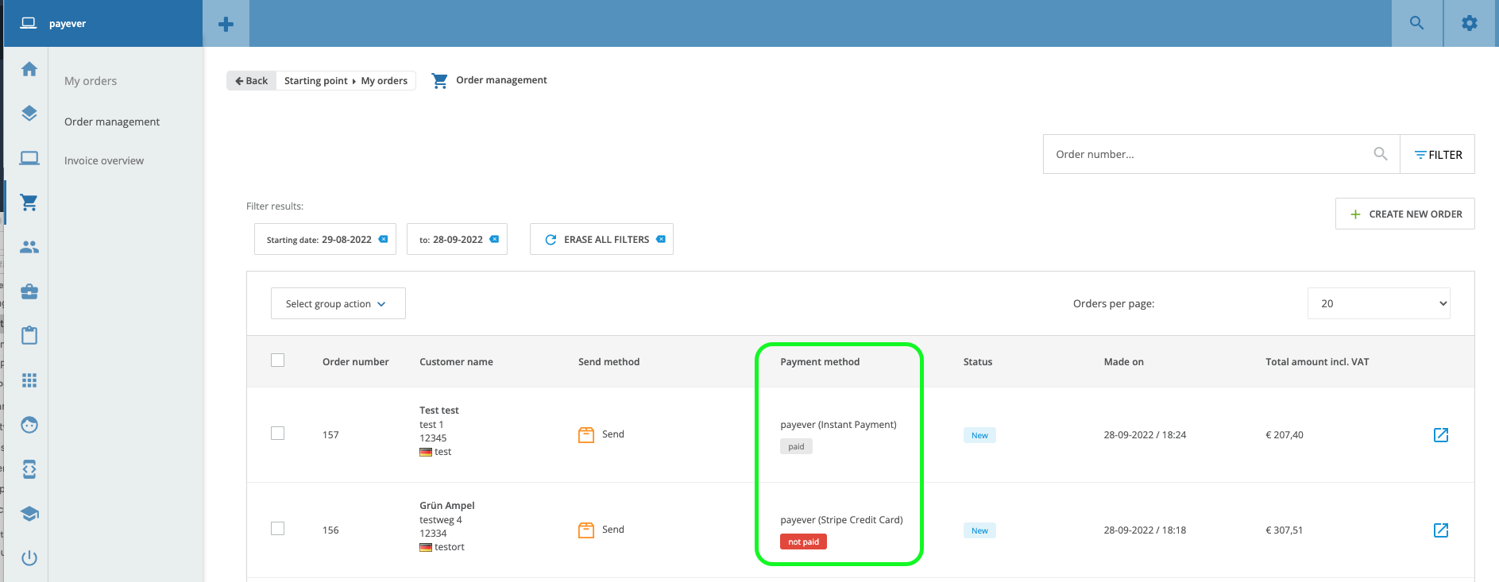The image size is (1499, 582).
Task: Click the Order number column header
Action: 356,362
